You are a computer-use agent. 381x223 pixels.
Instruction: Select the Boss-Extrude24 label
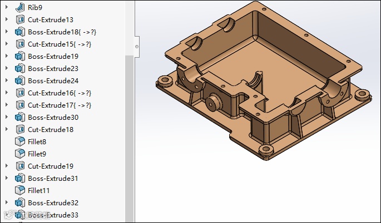[53, 81]
